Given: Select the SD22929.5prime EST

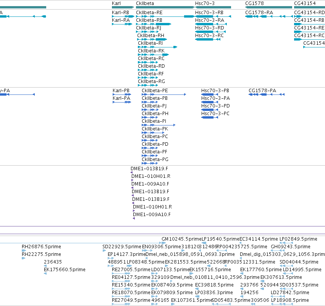Looking at the screenshot, I should pyautogui.click(x=122, y=247).
